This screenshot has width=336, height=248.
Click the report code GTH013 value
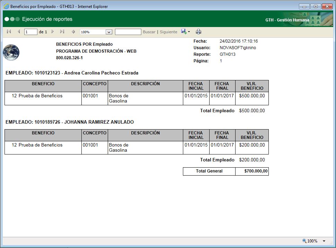click(x=227, y=54)
